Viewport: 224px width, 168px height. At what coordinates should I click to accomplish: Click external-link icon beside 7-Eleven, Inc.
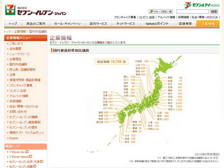tap(27, 152)
